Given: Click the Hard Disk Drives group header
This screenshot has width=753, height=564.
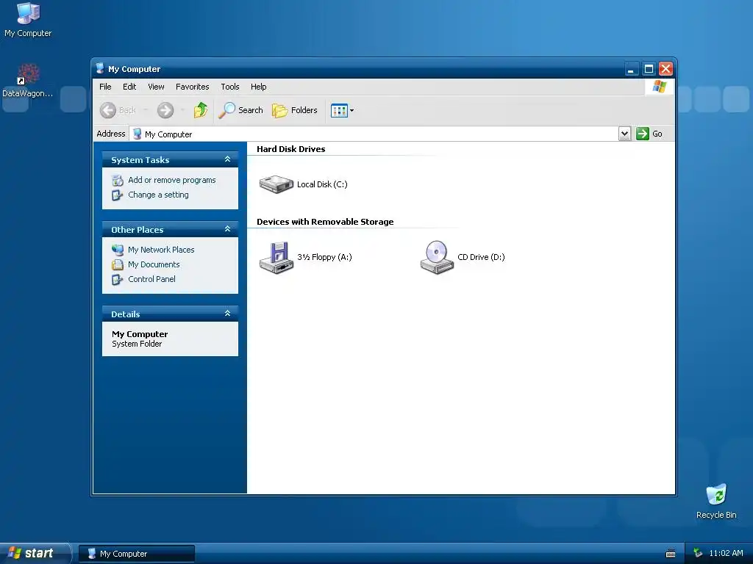Looking at the screenshot, I should pos(291,149).
